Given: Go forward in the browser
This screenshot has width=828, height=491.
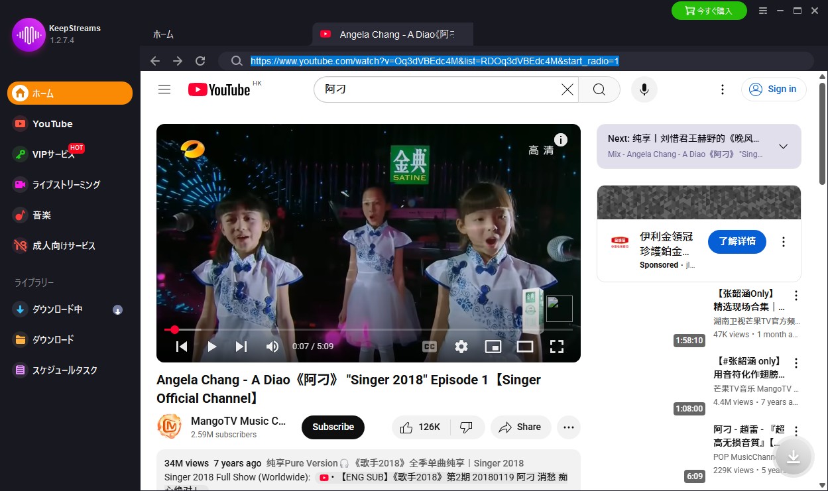Looking at the screenshot, I should click(178, 61).
